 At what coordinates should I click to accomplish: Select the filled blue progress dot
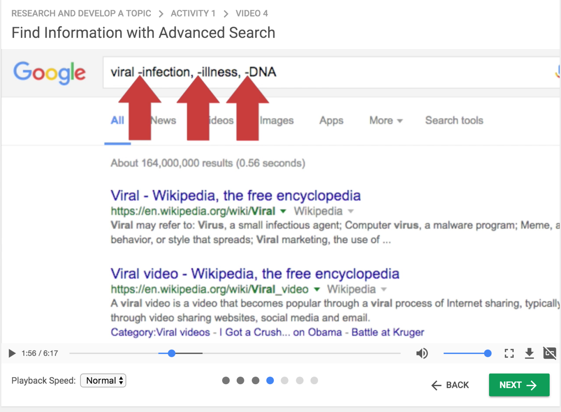click(270, 380)
